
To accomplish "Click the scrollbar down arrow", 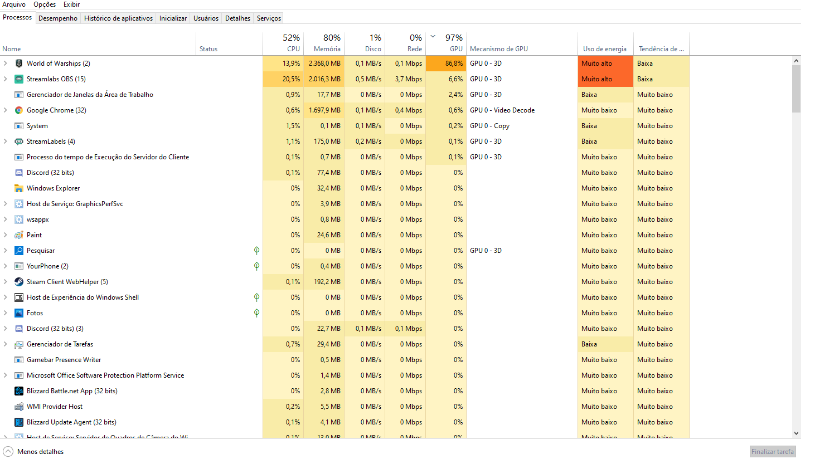I will (x=796, y=433).
